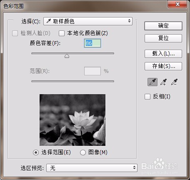The image size is (190, 180).
Task: Open the 载入(L)... load button
Action: pyautogui.click(x=163, y=54)
